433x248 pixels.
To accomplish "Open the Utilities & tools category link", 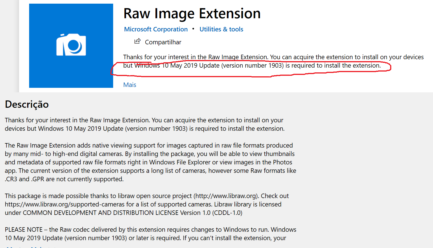I will [x=221, y=29].
